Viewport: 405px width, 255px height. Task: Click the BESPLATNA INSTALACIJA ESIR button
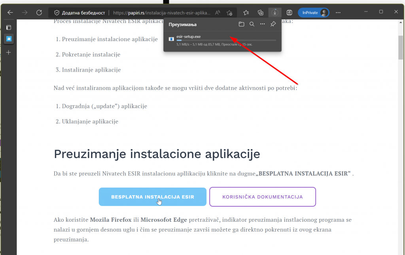tap(153, 197)
